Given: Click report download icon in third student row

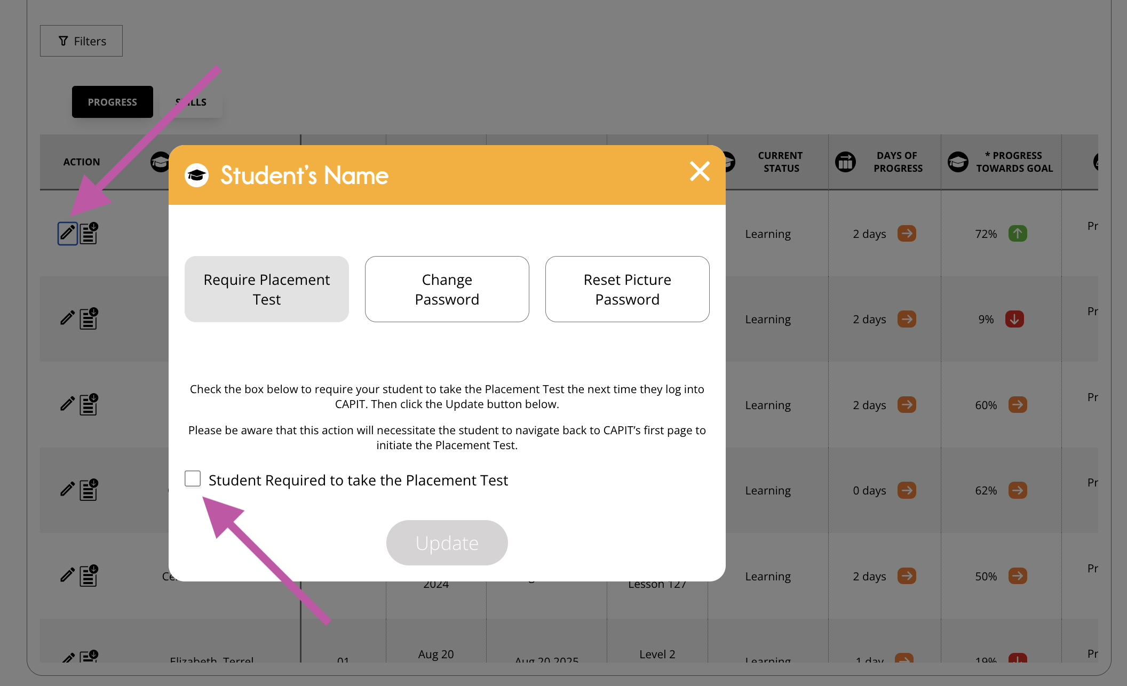Looking at the screenshot, I should pyautogui.click(x=89, y=404).
